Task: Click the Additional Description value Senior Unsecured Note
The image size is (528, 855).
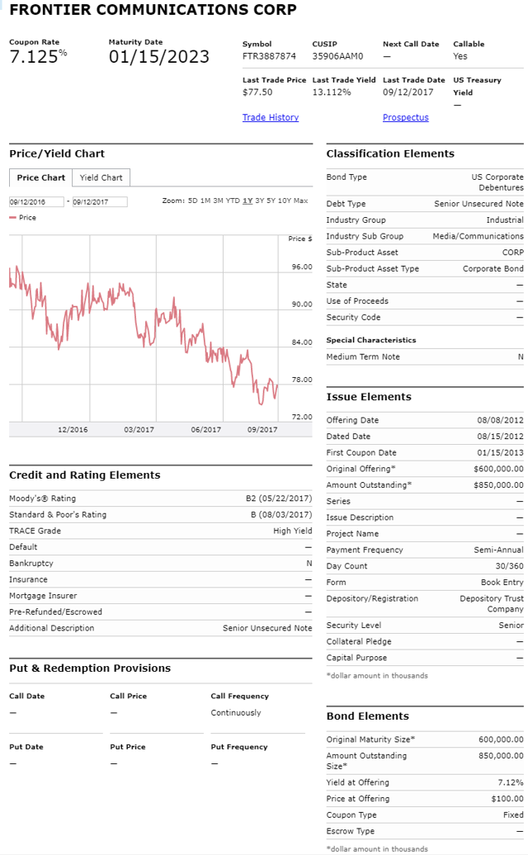Action: (x=267, y=628)
